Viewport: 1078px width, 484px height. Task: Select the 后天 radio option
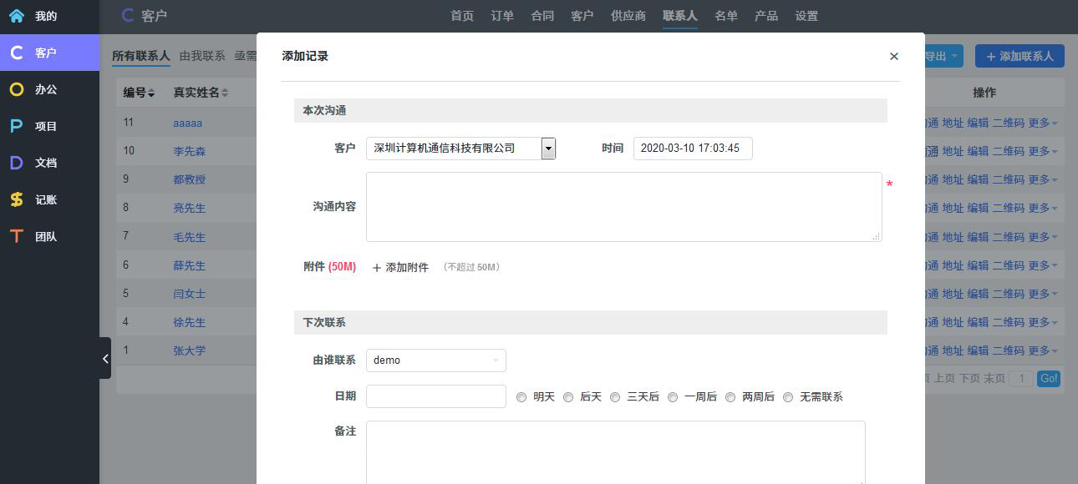(568, 397)
